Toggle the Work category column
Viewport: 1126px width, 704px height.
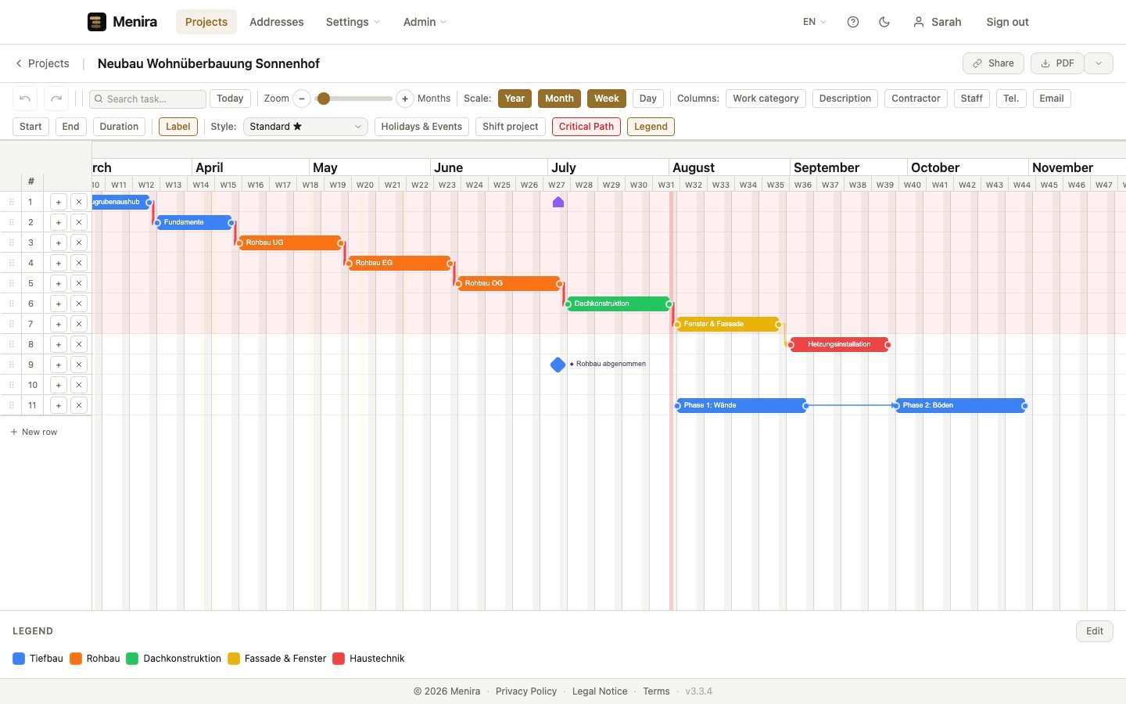tap(766, 99)
